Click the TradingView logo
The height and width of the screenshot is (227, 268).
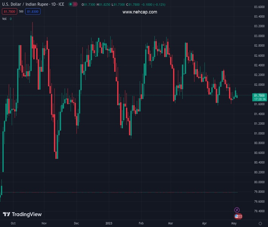22,215
